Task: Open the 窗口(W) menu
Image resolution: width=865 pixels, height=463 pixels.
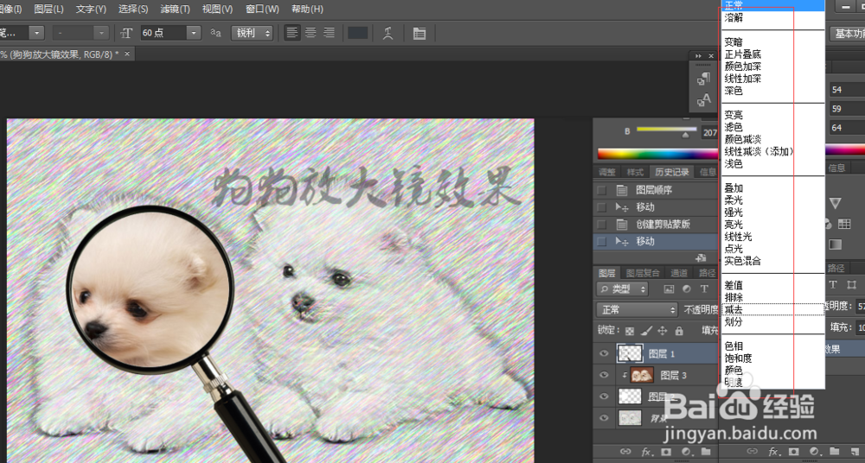Action: pos(262,10)
